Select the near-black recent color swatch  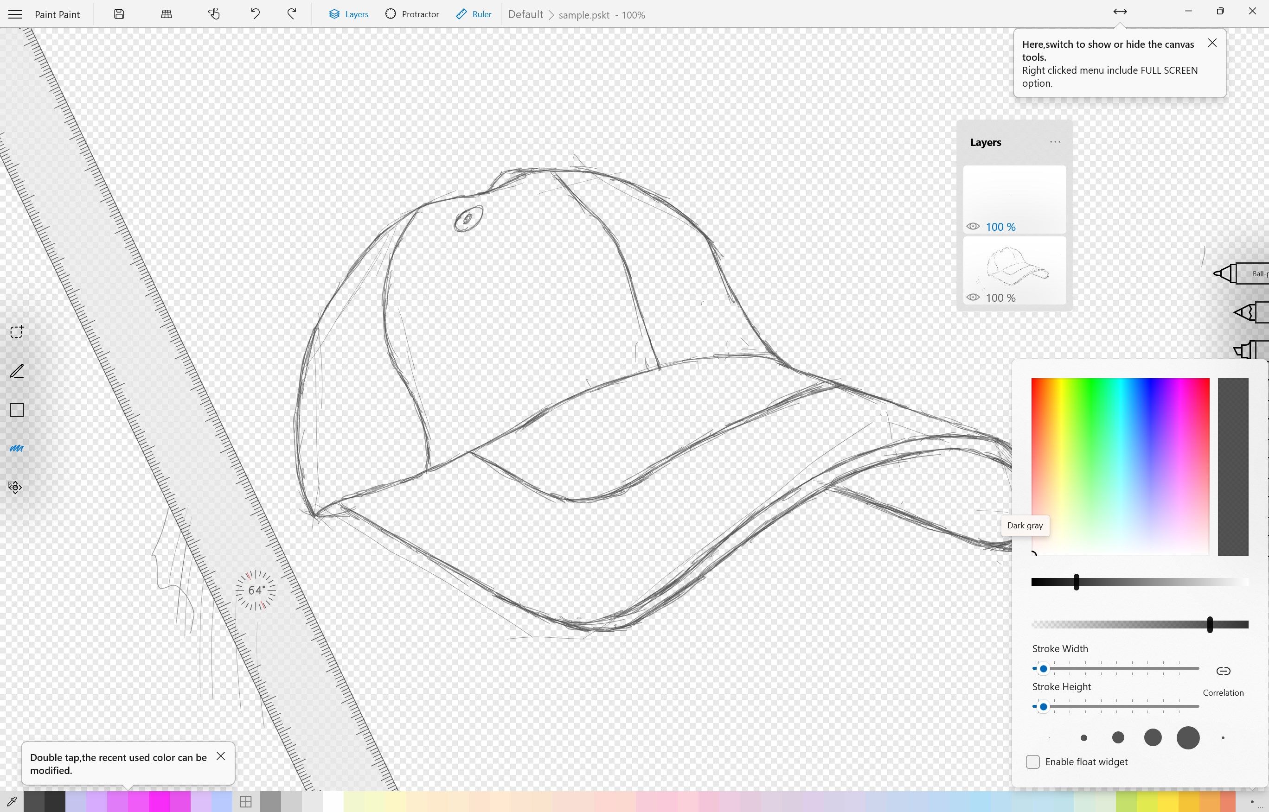point(55,802)
